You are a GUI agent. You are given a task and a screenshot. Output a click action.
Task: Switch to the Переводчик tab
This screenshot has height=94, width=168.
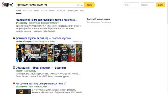click(72, 11)
